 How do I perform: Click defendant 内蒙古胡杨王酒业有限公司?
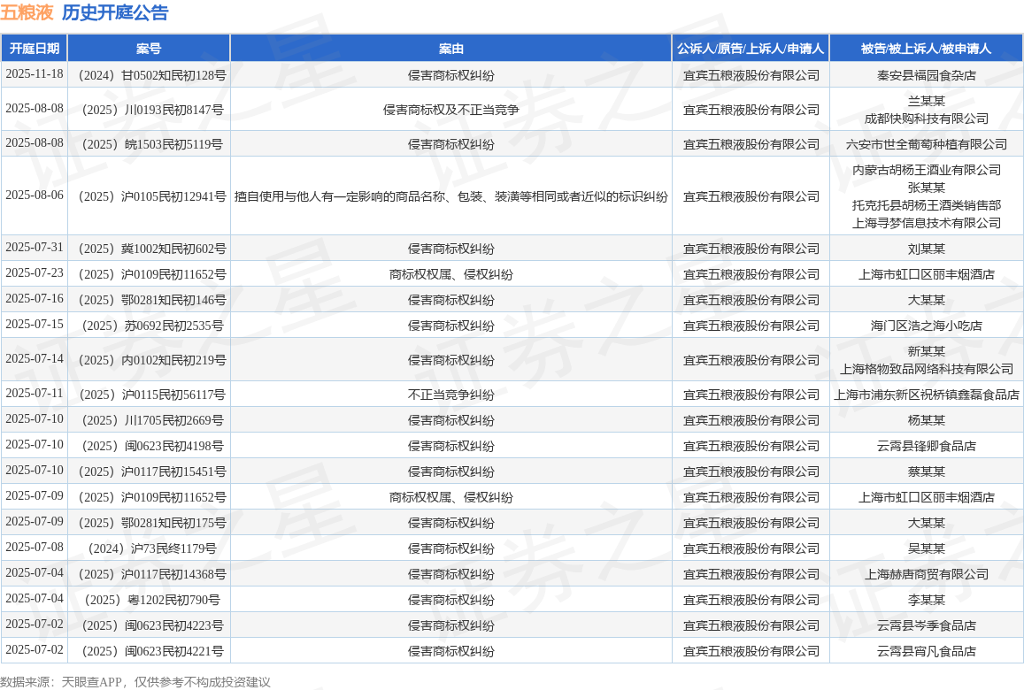pos(926,170)
